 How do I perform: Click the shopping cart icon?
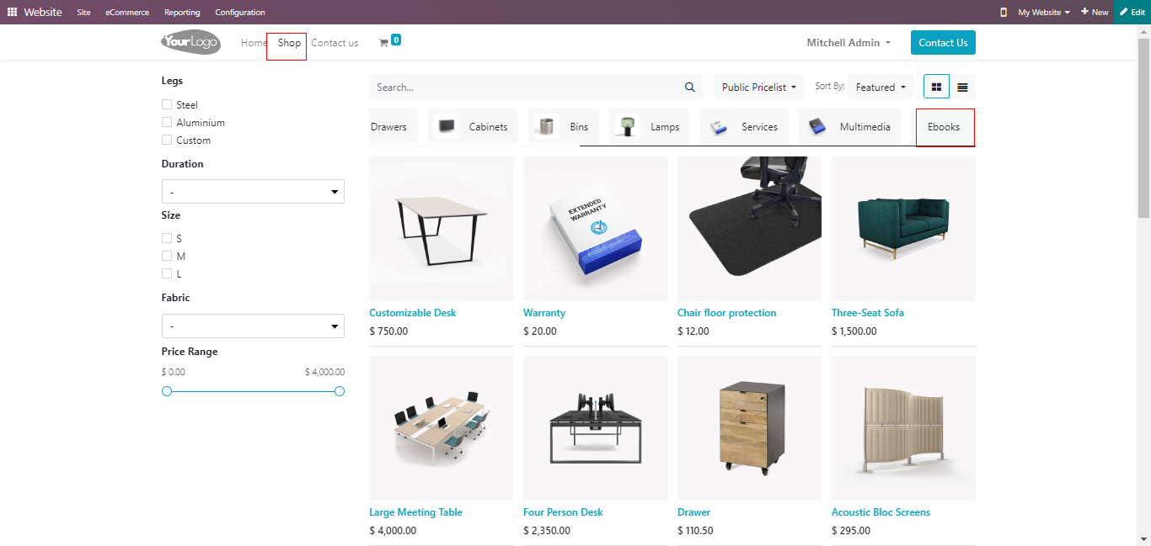(x=383, y=43)
